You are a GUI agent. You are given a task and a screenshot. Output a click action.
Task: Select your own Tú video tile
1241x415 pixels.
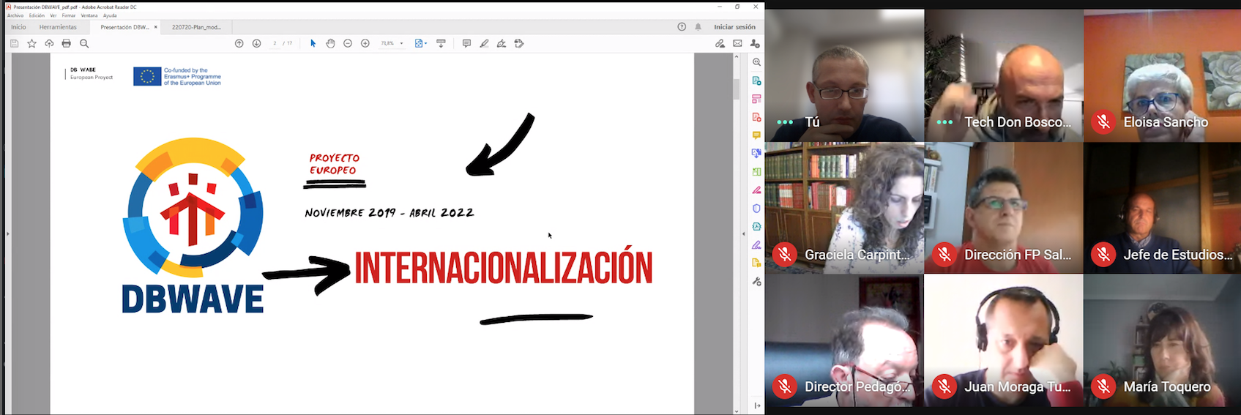[844, 75]
